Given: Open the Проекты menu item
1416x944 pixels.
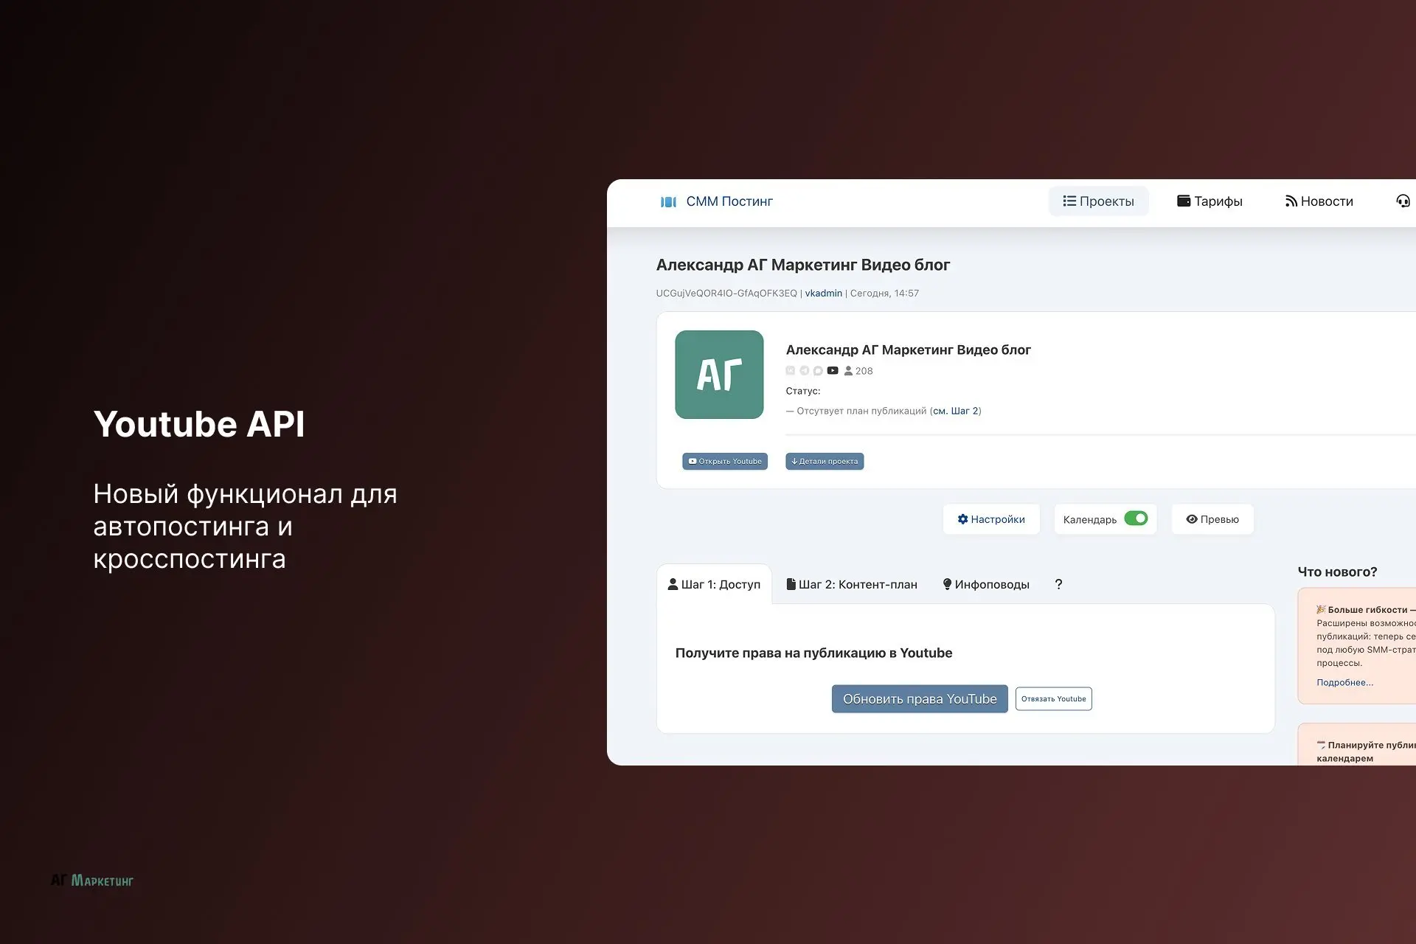Looking at the screenshot, I should pyautogui.click(x=1098, y=201).
